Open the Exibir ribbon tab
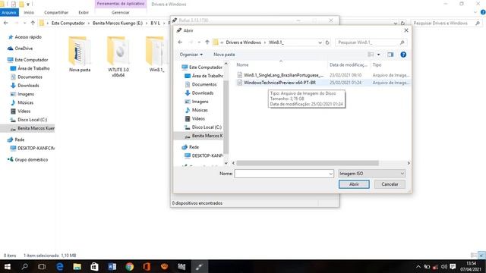The height and width of the screenshot is (273, 486). (84, 12)
